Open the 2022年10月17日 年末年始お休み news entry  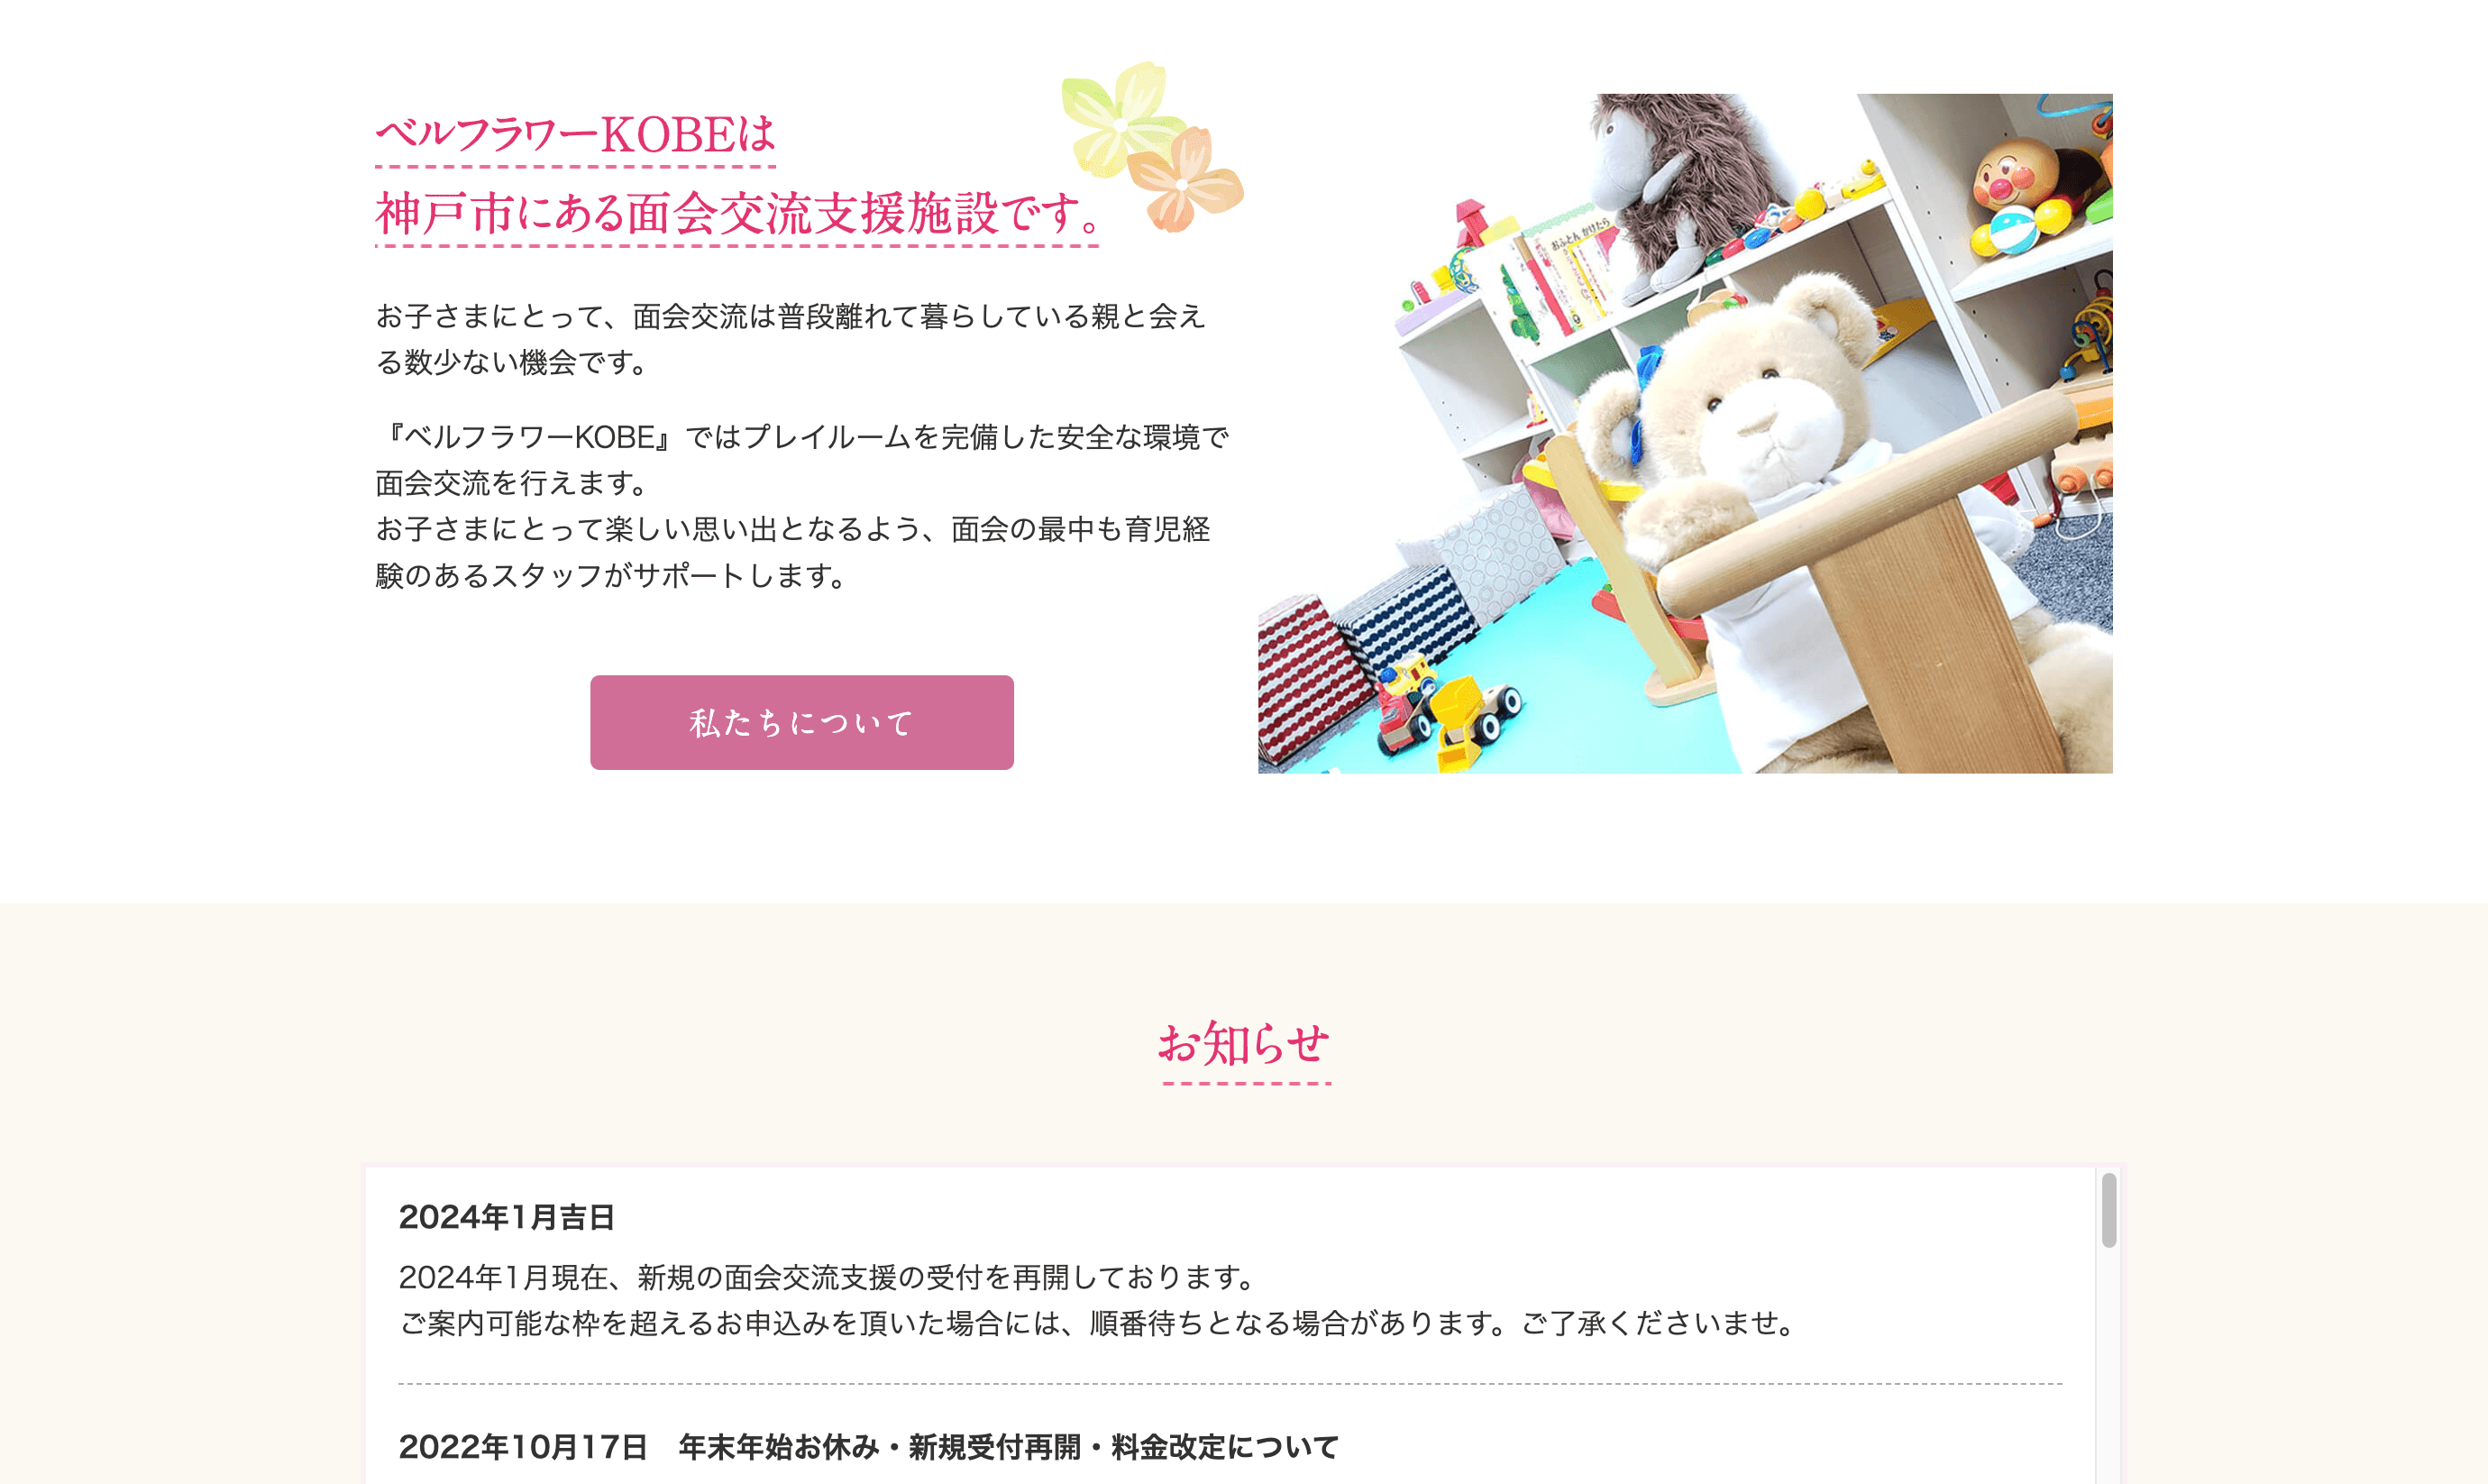(869, 1447)
